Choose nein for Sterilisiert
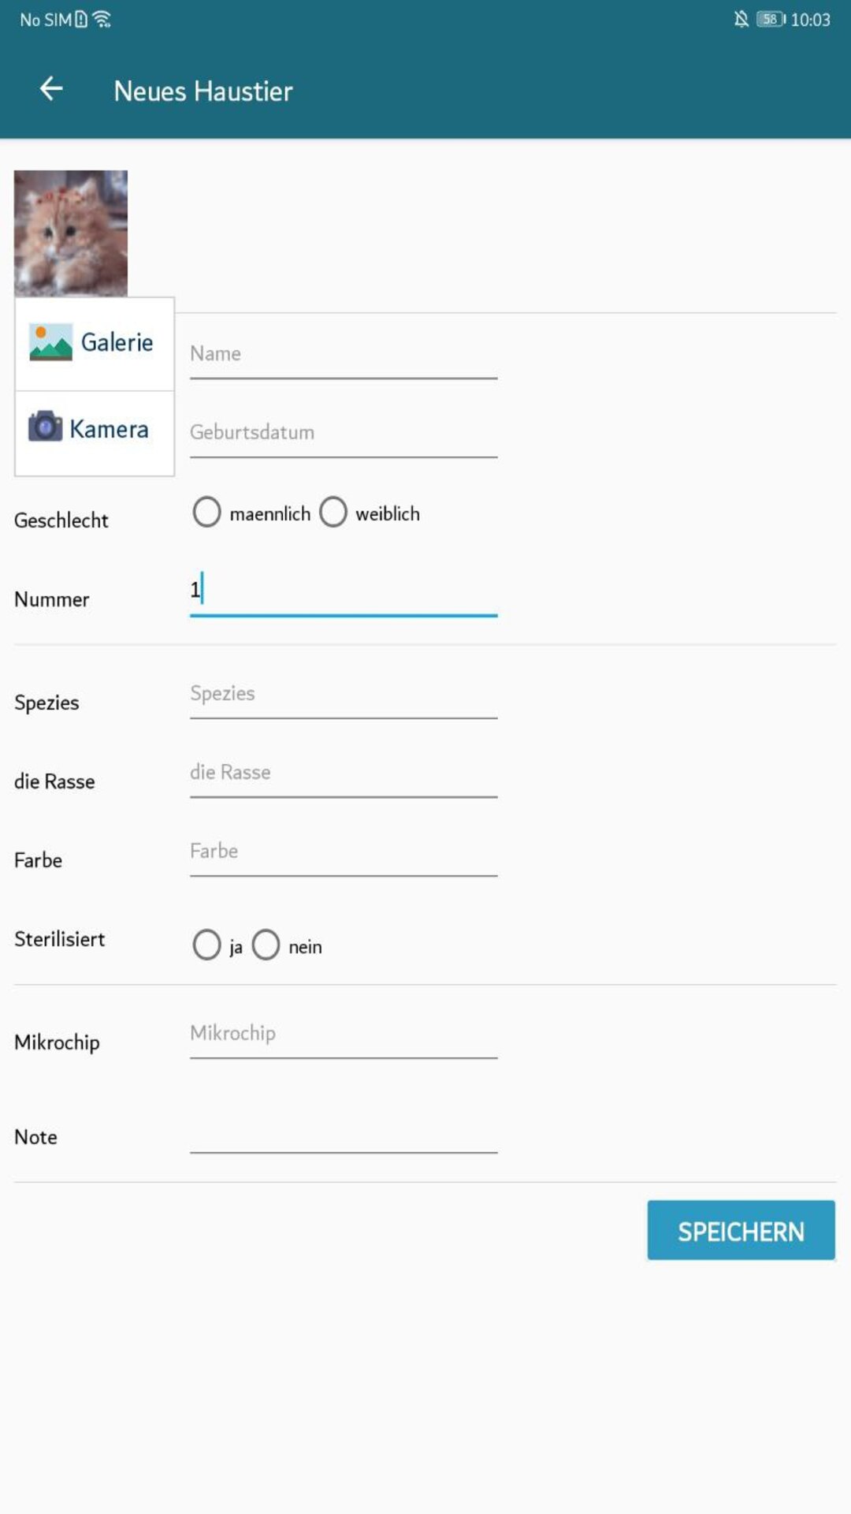The height and width of the screenshot is (1514, 851). 266,945
